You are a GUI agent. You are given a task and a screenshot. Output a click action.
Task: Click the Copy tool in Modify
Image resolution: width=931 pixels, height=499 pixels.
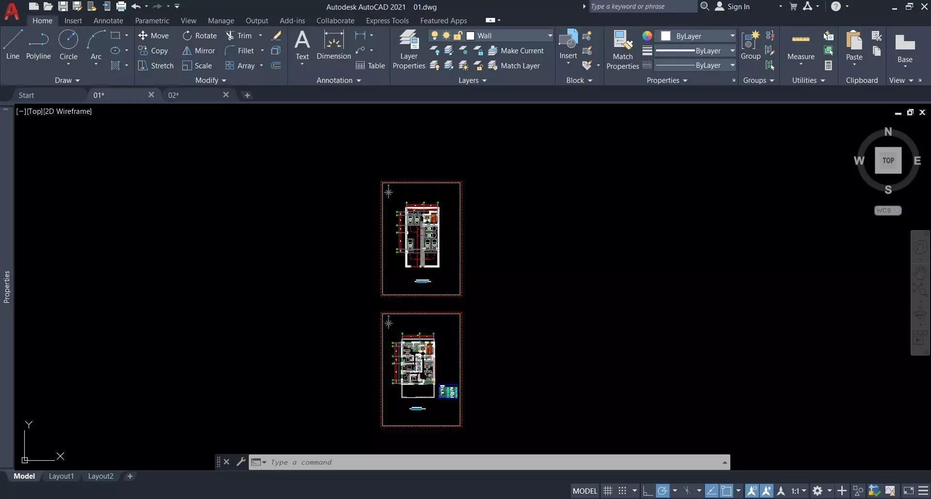click(x=153, y=50)
